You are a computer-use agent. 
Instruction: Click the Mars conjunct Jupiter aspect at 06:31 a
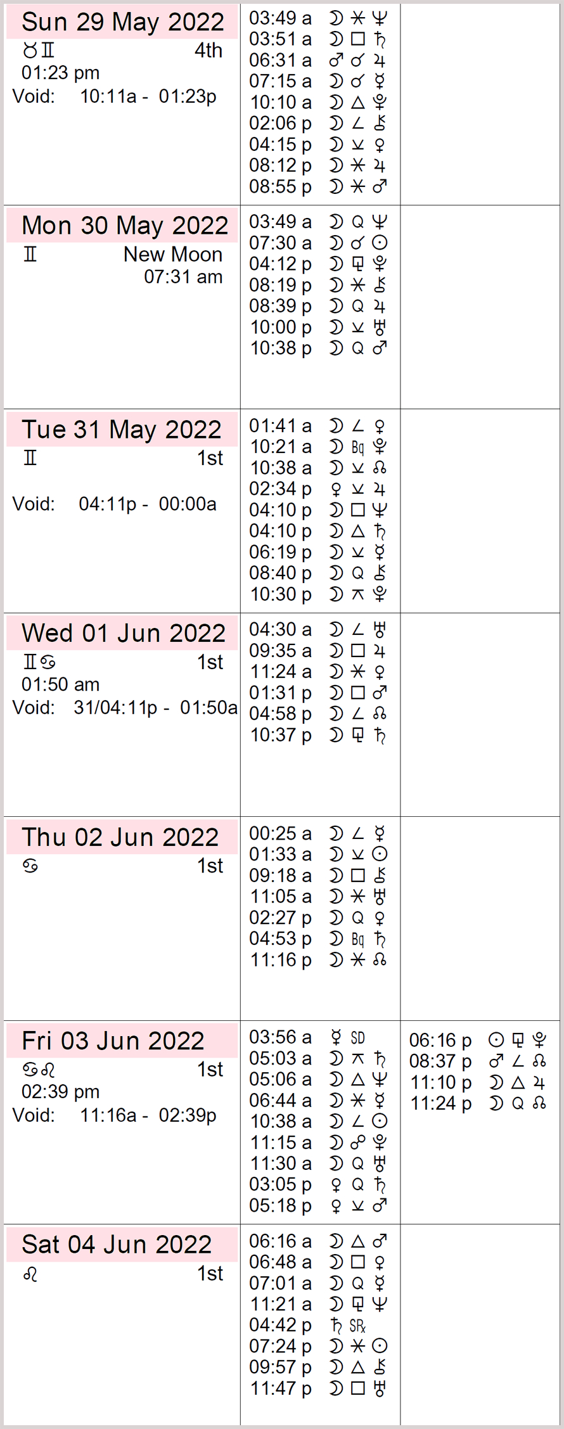point(318,60)
